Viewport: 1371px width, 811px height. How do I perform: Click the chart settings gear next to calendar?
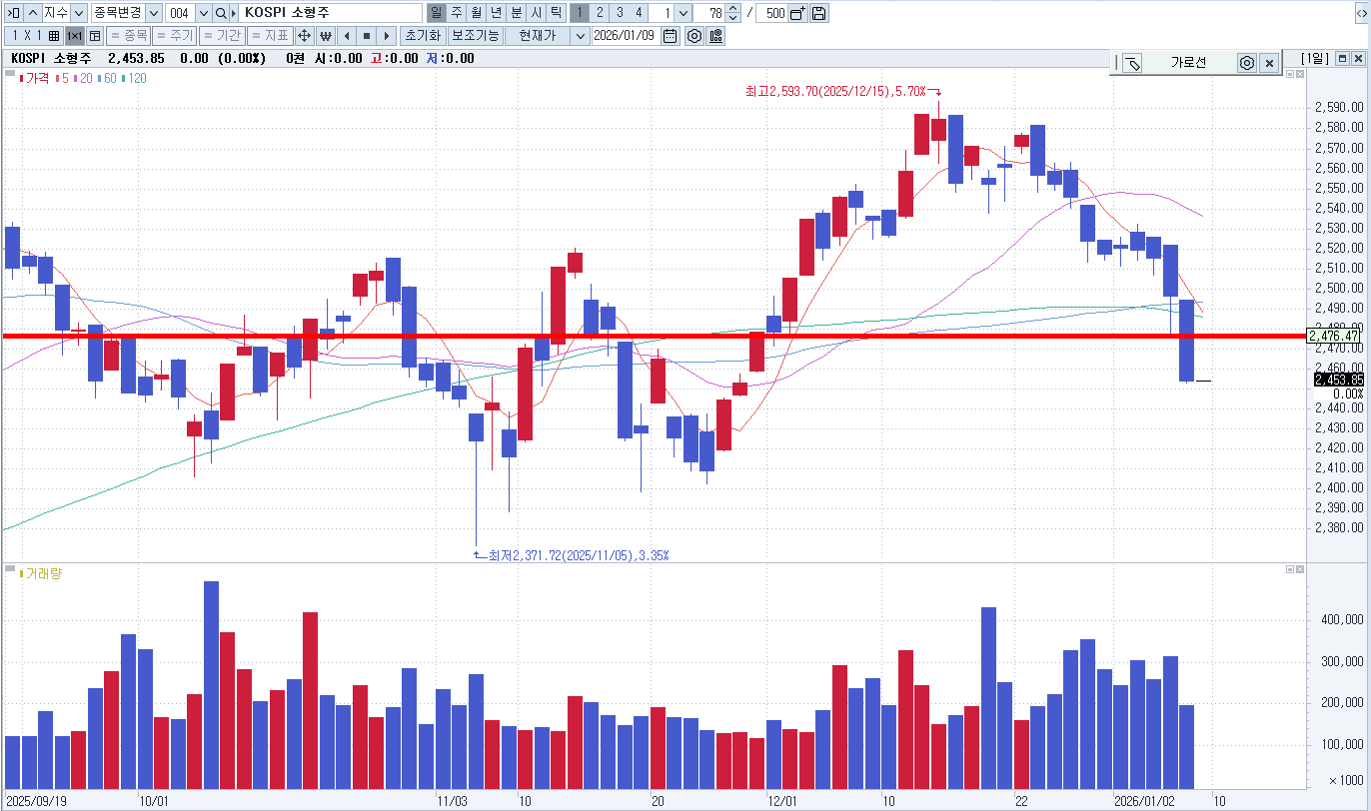point(693,36)
